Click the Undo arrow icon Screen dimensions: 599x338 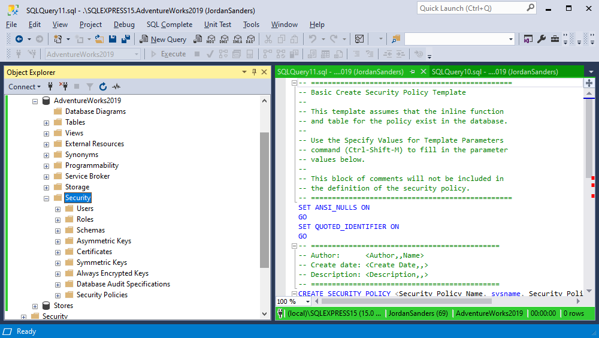pyautogui.click(x=313, y=39)
